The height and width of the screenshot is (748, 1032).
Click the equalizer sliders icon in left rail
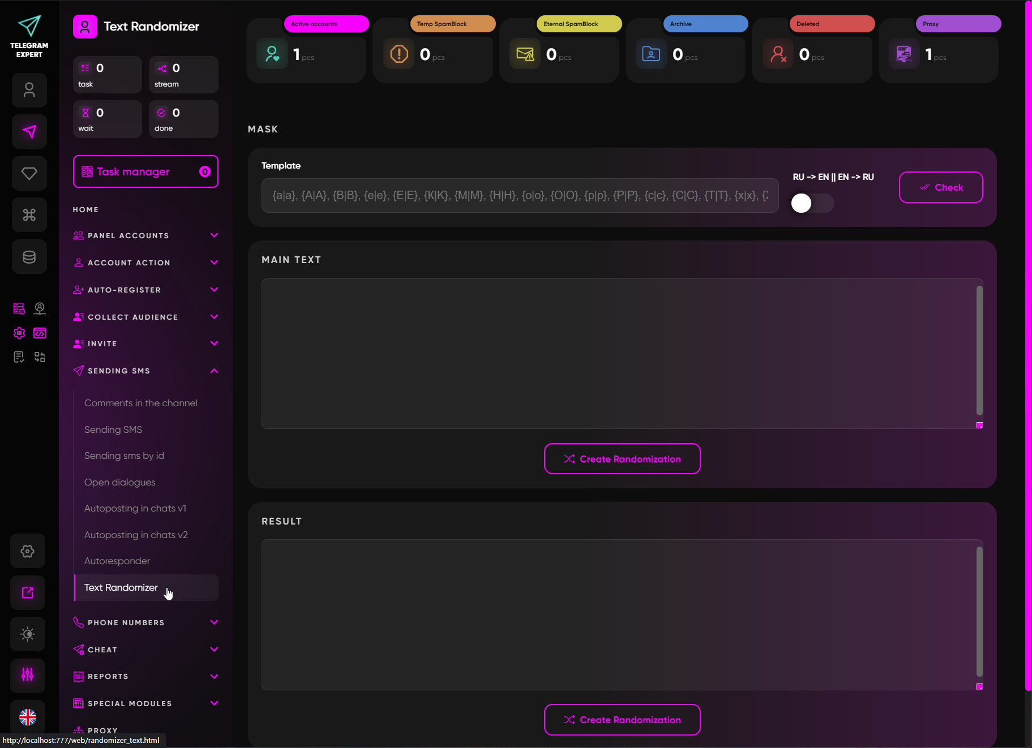[x=28, y=674]
